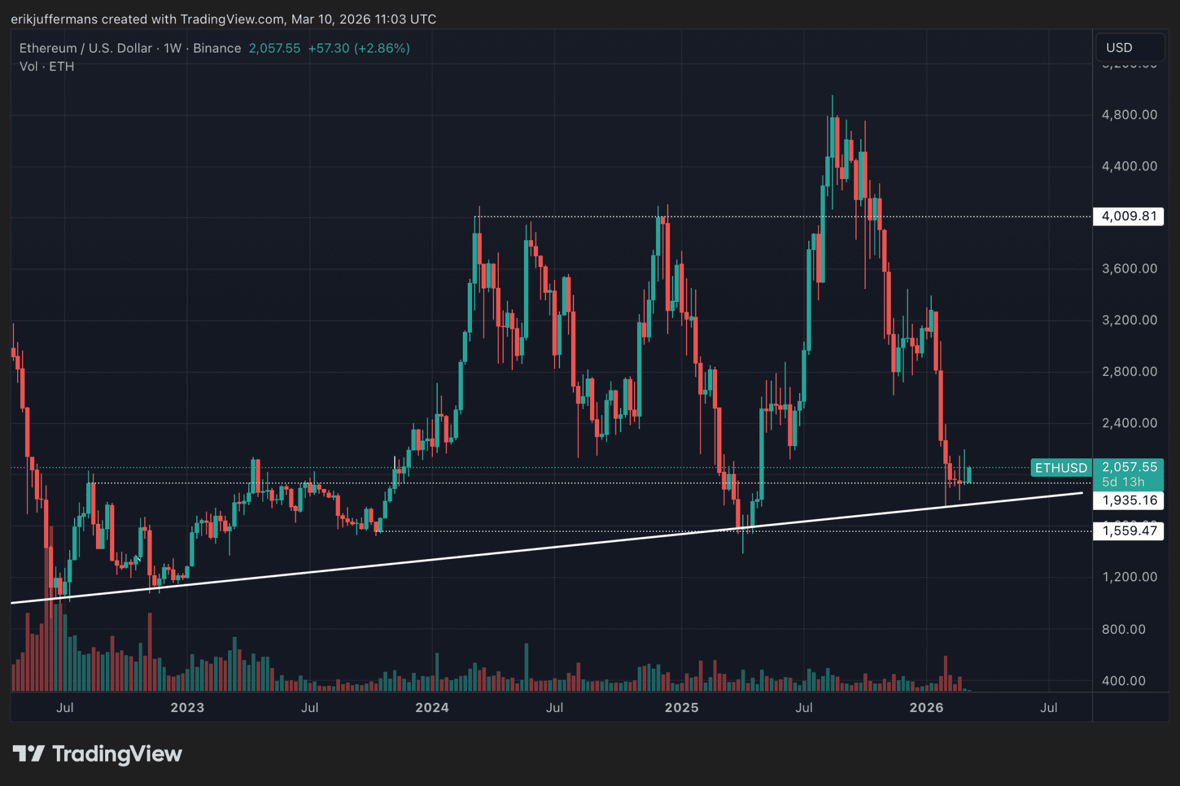Click the 2026 label on time axis
The width and height of the screenshot is (1180, 786).
[x=926, y=707]
